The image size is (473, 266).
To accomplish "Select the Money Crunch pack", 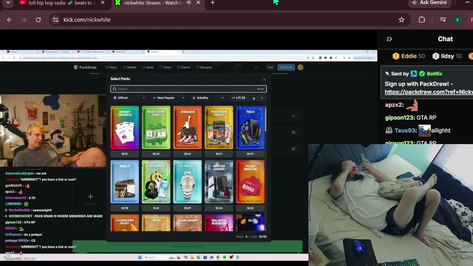I will [x=125, y=128].
